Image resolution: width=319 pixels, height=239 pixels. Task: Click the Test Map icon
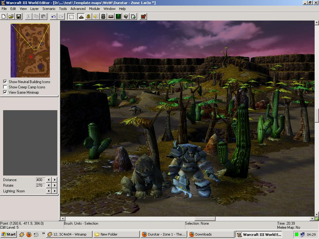click(x=143, y=16)
